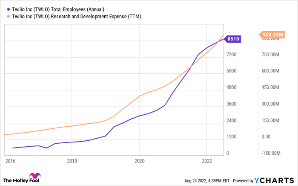Click the 0 employees axis tick
Screen dimensions: 298x186
(x=228, y=153)
